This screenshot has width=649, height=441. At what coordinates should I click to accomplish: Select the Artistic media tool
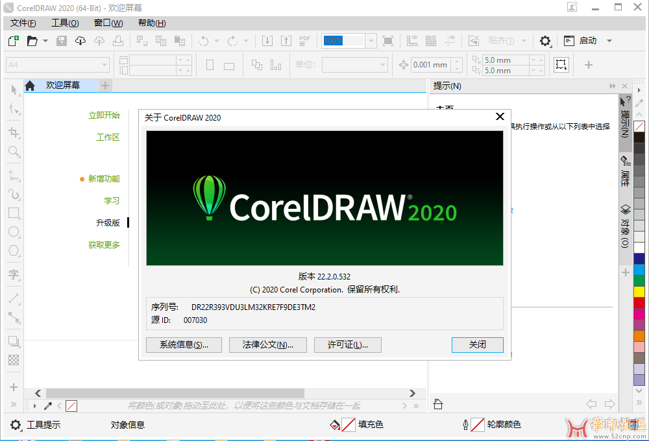click(14, 195)
